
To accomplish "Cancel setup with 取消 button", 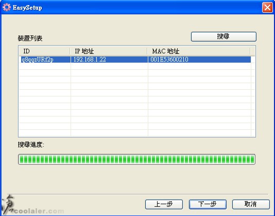I will [x=251, y=204].
